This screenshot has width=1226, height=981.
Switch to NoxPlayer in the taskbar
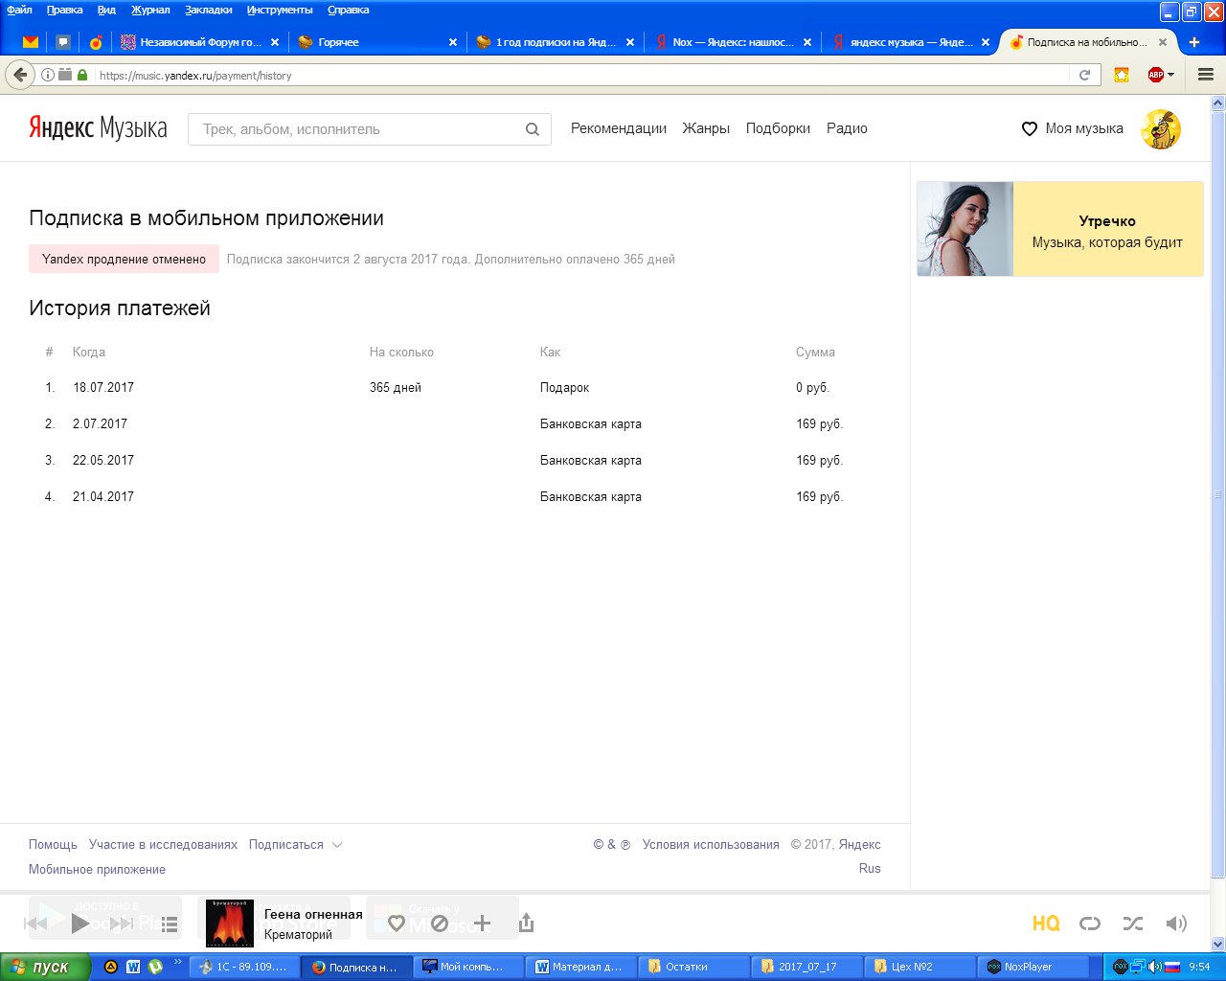click(1033, 967)
